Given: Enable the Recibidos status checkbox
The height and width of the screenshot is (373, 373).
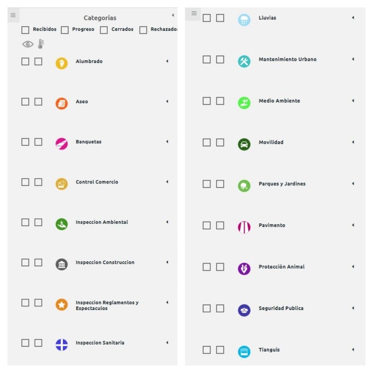Looking at the screenshot, I should [26, 30].
